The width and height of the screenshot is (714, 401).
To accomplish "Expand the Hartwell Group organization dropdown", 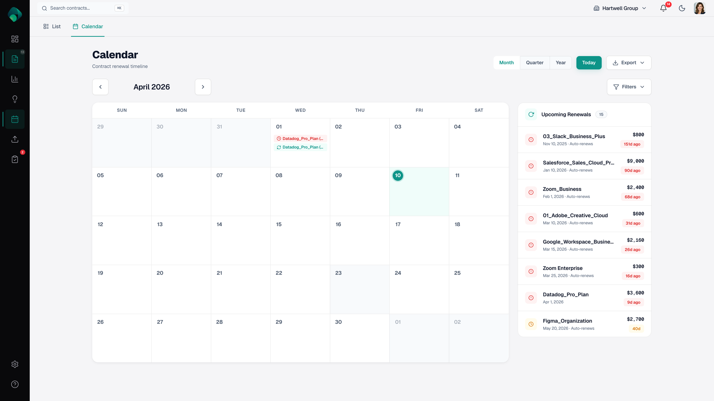I will click(x=620, y=8).
